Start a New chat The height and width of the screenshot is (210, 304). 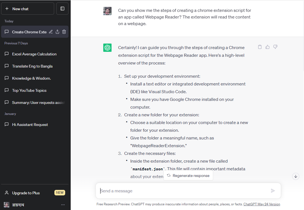tap(28, 9)
